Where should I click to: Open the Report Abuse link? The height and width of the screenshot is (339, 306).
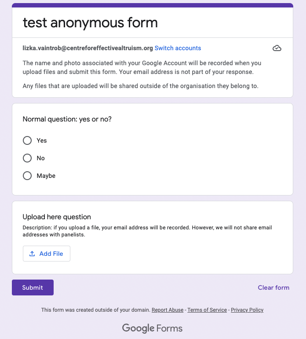pos(168,310)
